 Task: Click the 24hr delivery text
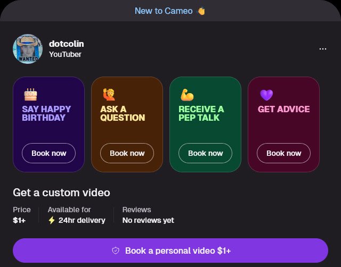(x=82, y=220)
